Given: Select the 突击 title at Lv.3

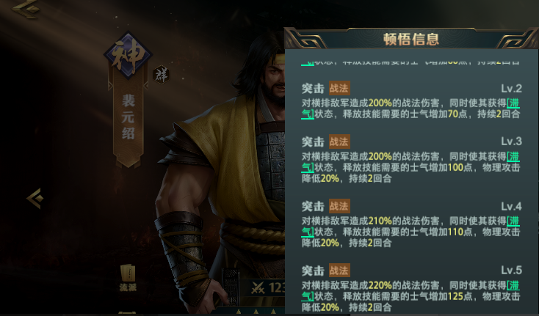Looking at the screenshot, I should (313, 142).
